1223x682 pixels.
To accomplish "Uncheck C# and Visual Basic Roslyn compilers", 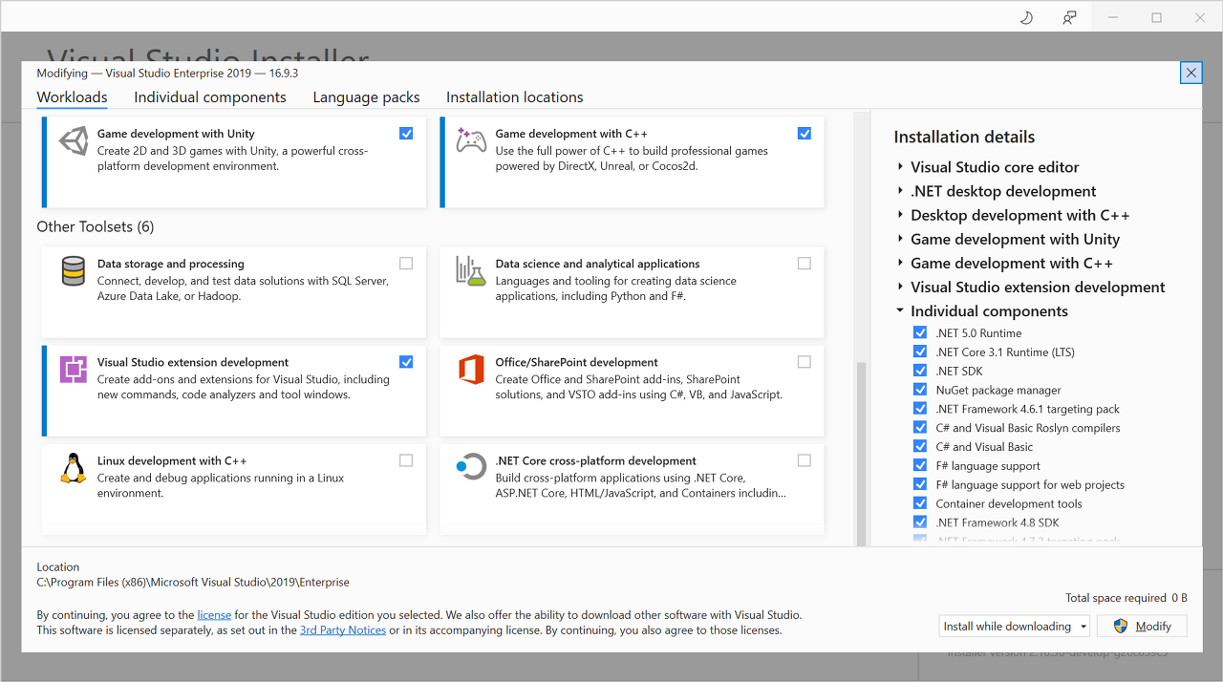I will point(920,427).
